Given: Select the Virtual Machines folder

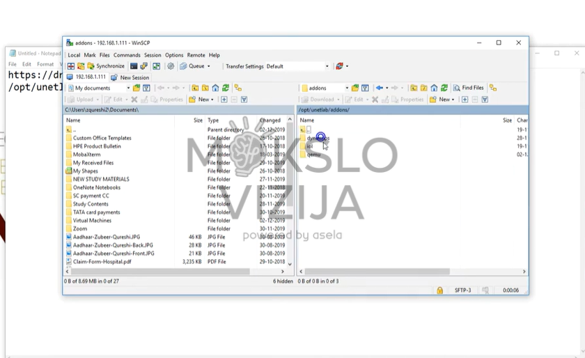Looking at the screenshot, I should coord(92,220).
